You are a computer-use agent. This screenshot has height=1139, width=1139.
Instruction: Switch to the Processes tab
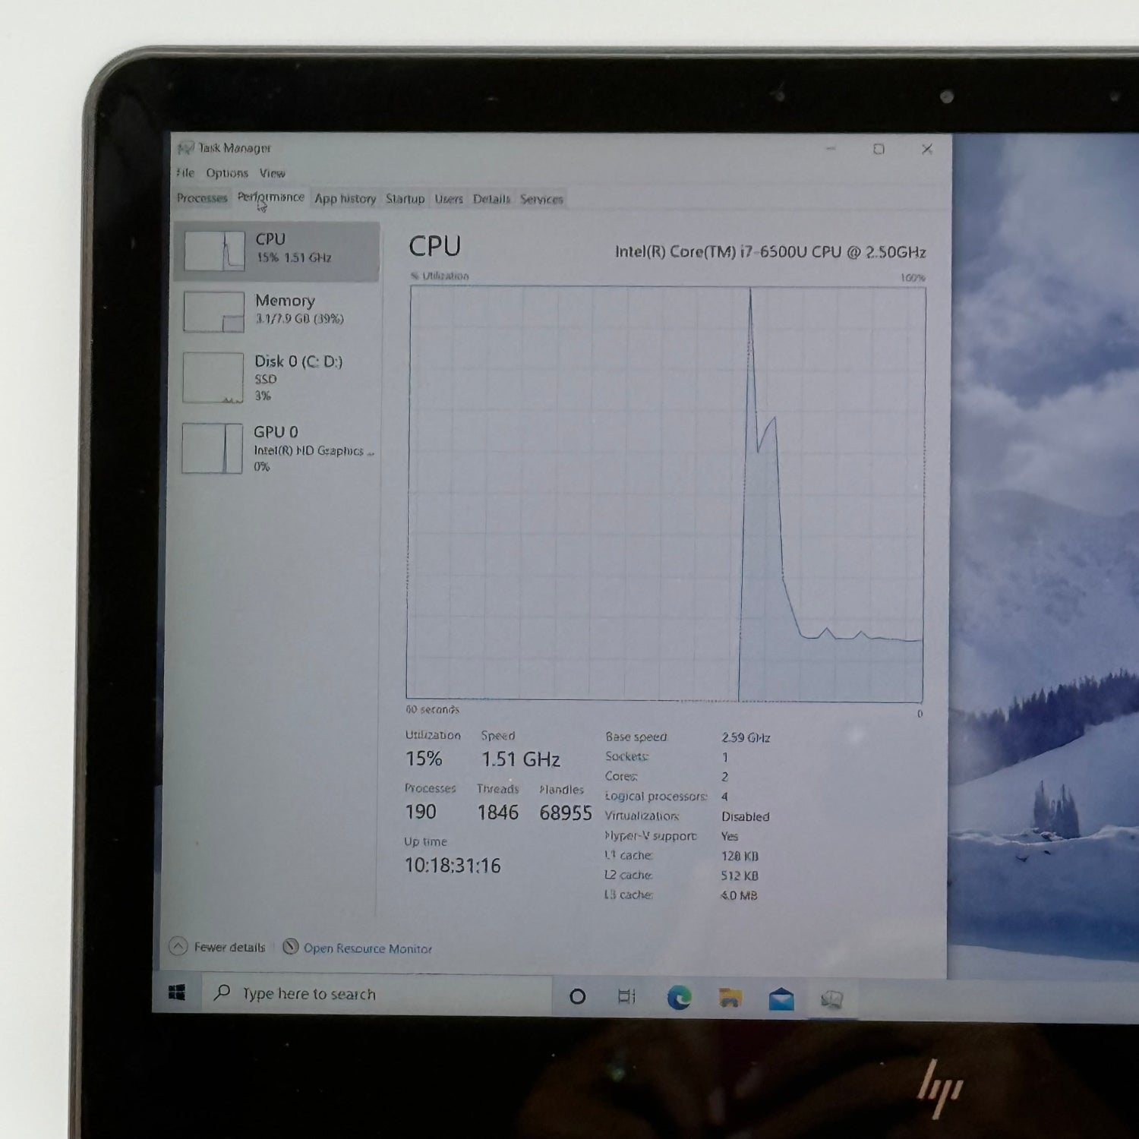(202, 198)
